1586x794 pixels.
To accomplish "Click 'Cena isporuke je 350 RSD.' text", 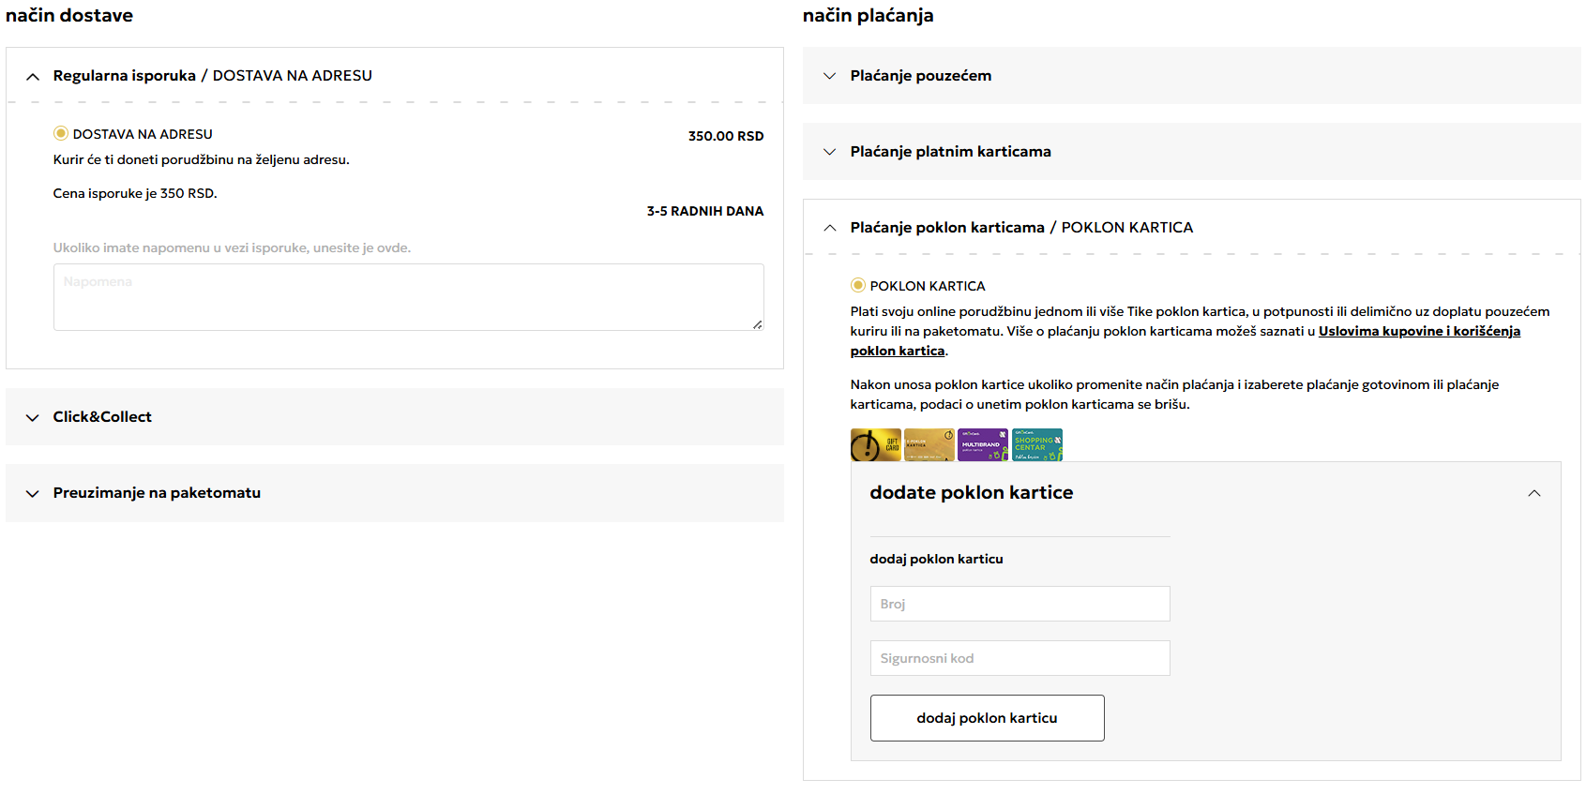I will (135, 193).
